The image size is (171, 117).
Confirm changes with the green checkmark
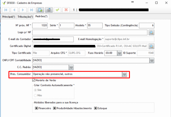(x=57, y=10)
